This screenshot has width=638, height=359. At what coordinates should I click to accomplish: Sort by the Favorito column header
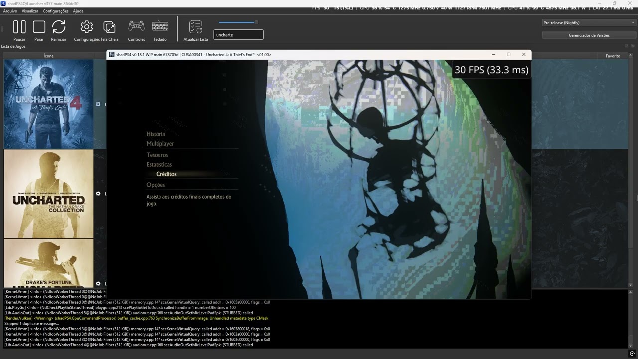613,56
